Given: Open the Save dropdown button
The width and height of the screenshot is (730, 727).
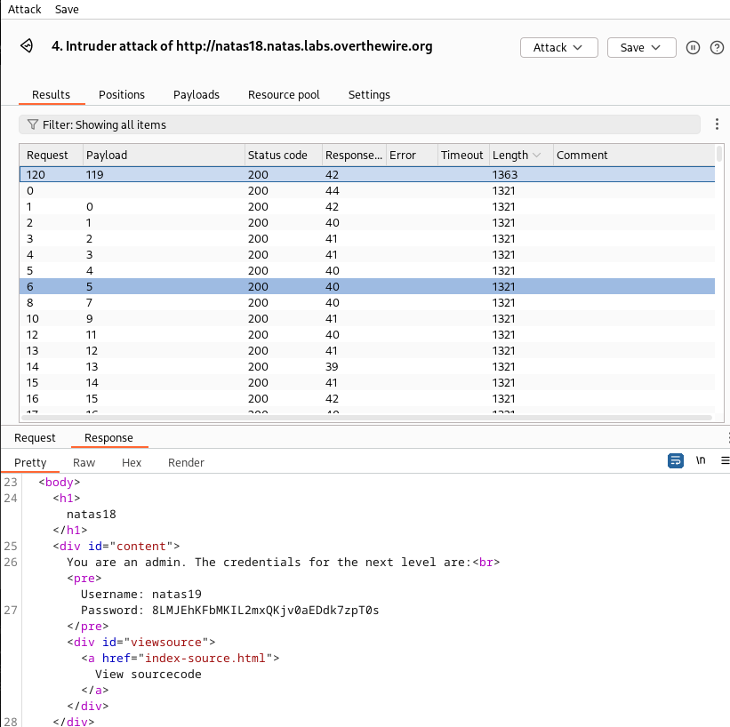Looking at the screenshot, I should (x=642, y=47).
